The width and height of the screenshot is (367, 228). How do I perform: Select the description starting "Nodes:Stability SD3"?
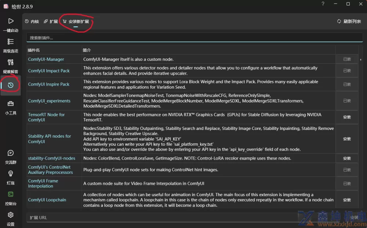(x=208, y=139)
